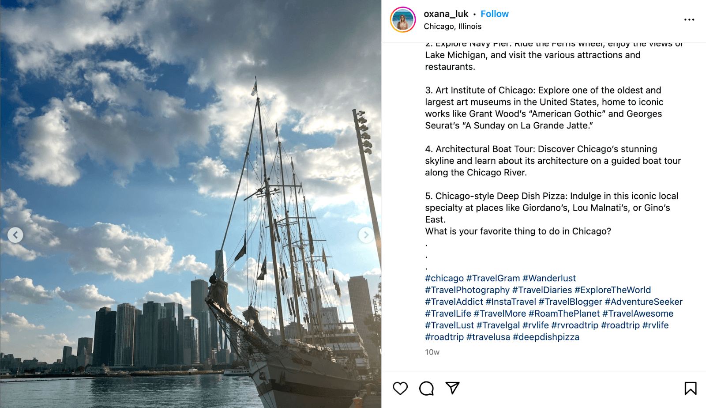This screenshot has height=408, width=706.
Task: Go to previous photo in carousel
Action: click(15, 235)
